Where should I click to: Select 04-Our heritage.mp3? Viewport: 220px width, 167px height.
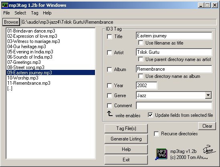50,47
